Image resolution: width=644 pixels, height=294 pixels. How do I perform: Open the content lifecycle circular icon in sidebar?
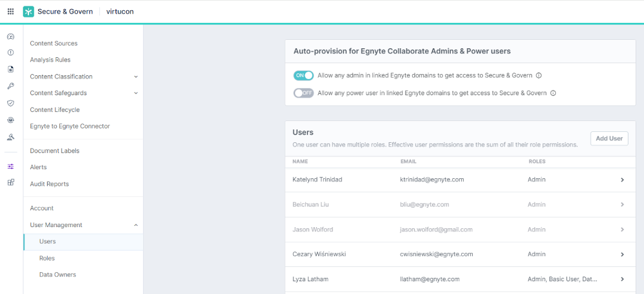[11, 120]
